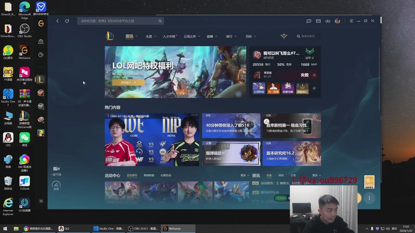Expand the 生涯 dropdown arrow
The width and height of the screenshot is (415, 233).
pyautogui.click(x=155, y=36)
